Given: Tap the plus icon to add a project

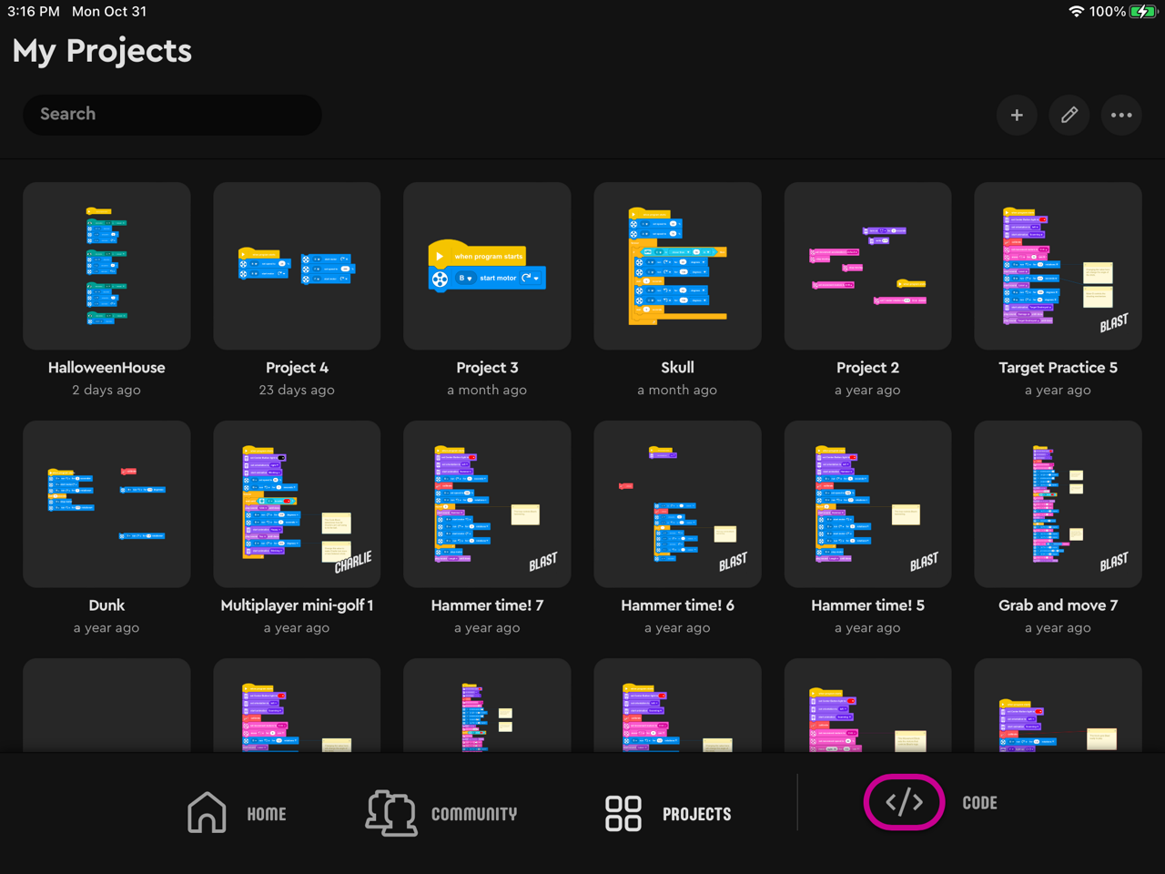Looking at the screenshot, I should point(1017,116).
